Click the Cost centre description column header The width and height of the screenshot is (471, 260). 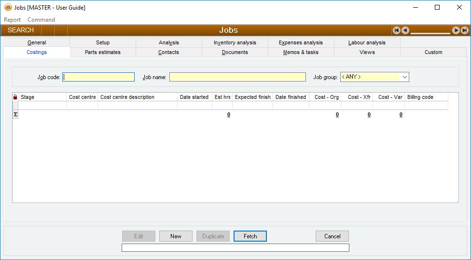click(x=137, y=97)
